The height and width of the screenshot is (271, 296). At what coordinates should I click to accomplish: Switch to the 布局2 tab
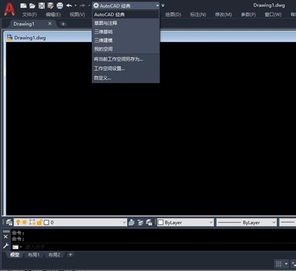tap(54, 255)
